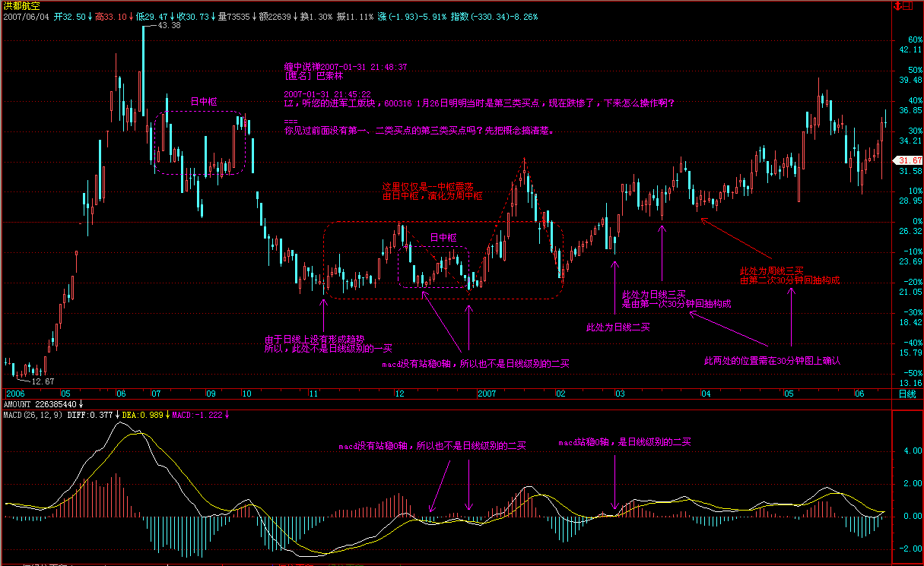Viewport: 924px width, 566px height.
Task: Click the annotation text 此处为日线二买
Action: click(x=618, y=327)
